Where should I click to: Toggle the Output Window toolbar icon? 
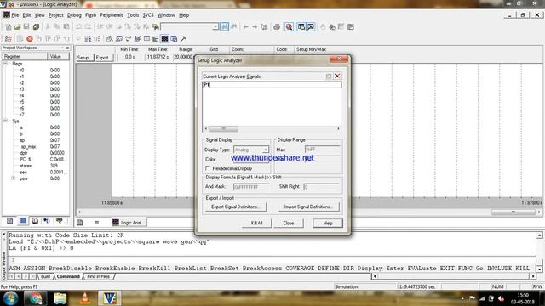[x=311, y=26]
